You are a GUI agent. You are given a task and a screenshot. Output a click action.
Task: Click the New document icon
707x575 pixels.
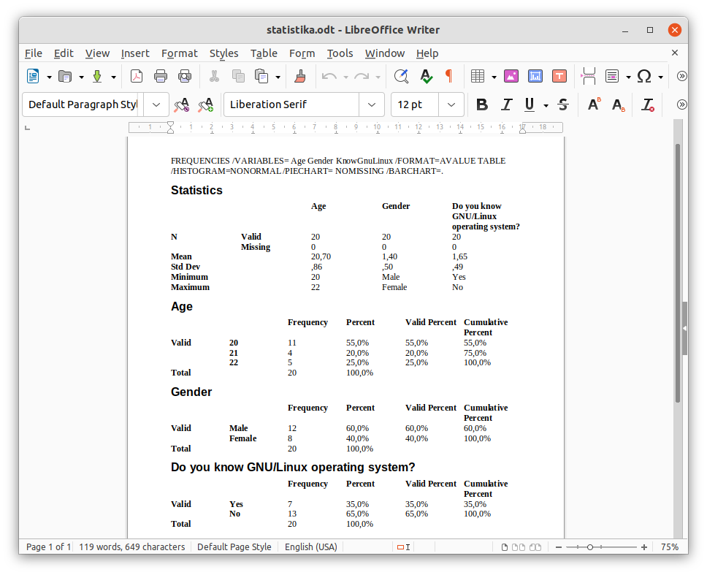33,76
